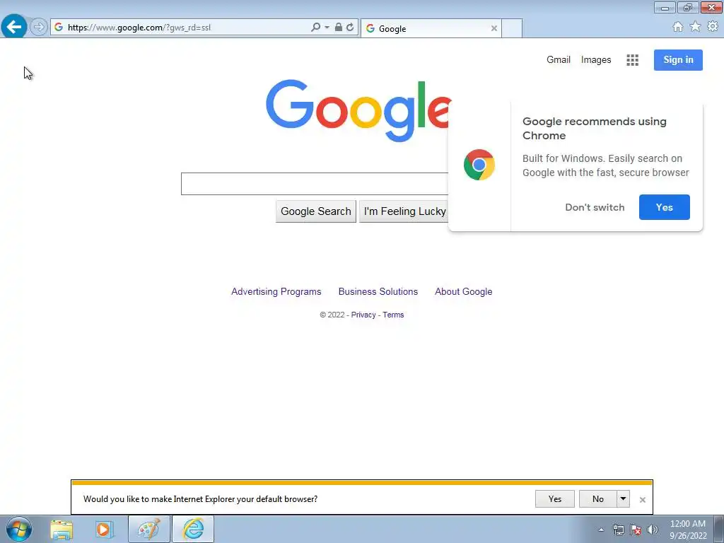Open a new tab with the blank tab button
Screen dimensions: 724x543
512,28
